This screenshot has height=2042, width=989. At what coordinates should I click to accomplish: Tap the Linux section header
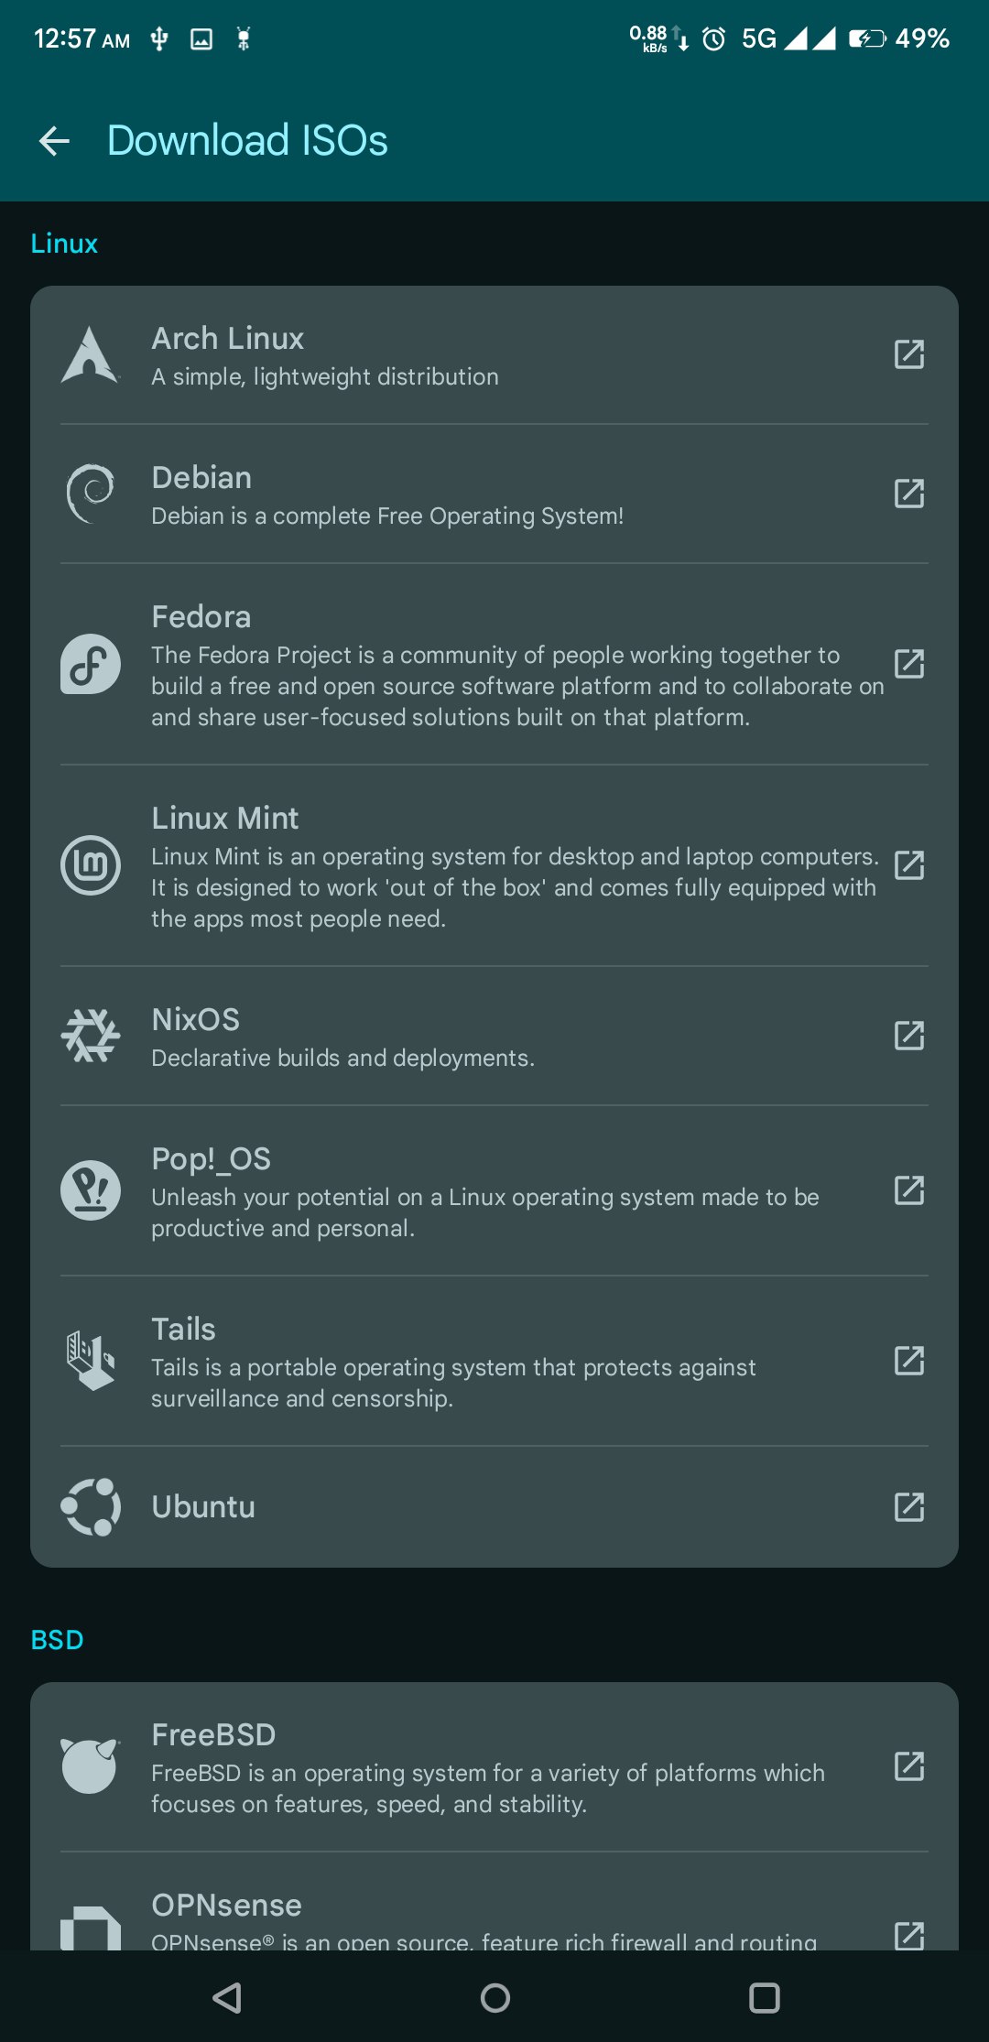[63, 243]
